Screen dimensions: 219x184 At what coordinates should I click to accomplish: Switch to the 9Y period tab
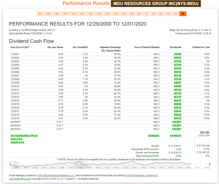tap(132, 14)
